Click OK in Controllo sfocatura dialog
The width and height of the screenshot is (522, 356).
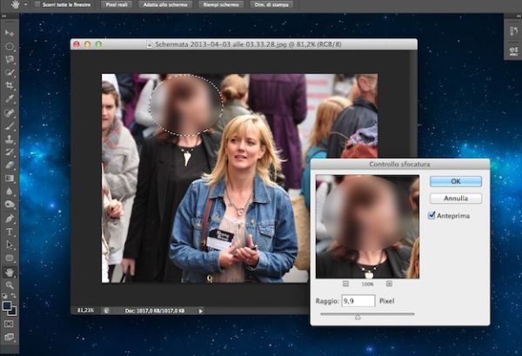click(x=455, y=181)
